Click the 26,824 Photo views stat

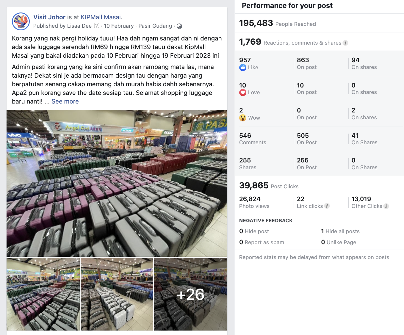(x=254, y=202)
